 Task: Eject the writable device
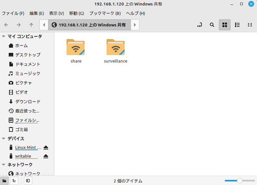point(46,156)
